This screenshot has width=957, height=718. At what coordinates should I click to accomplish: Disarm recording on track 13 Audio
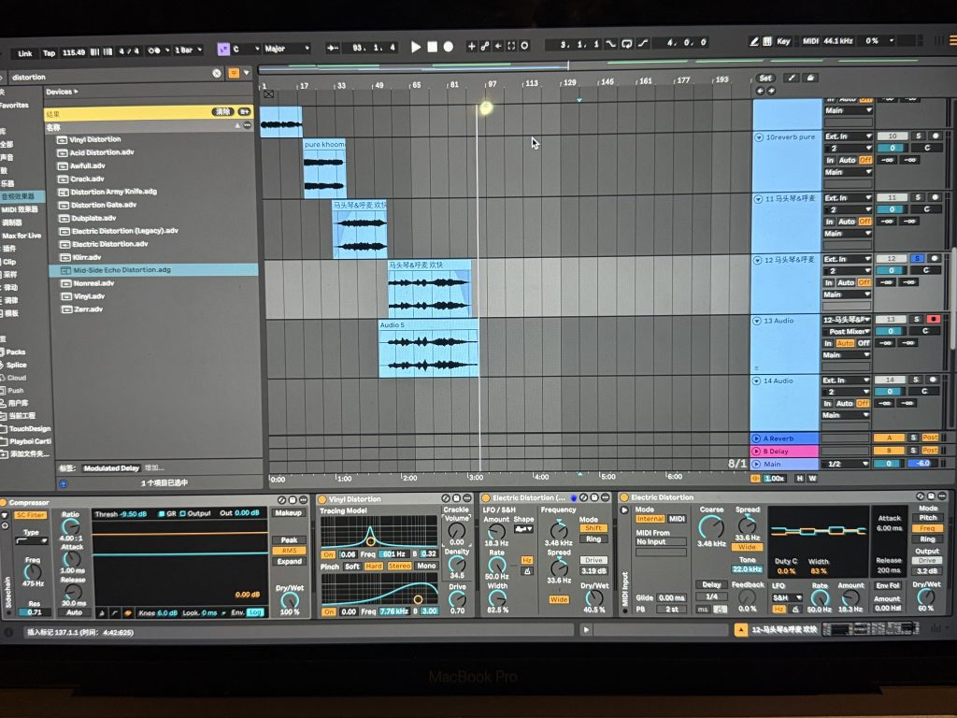coord(933,320)
